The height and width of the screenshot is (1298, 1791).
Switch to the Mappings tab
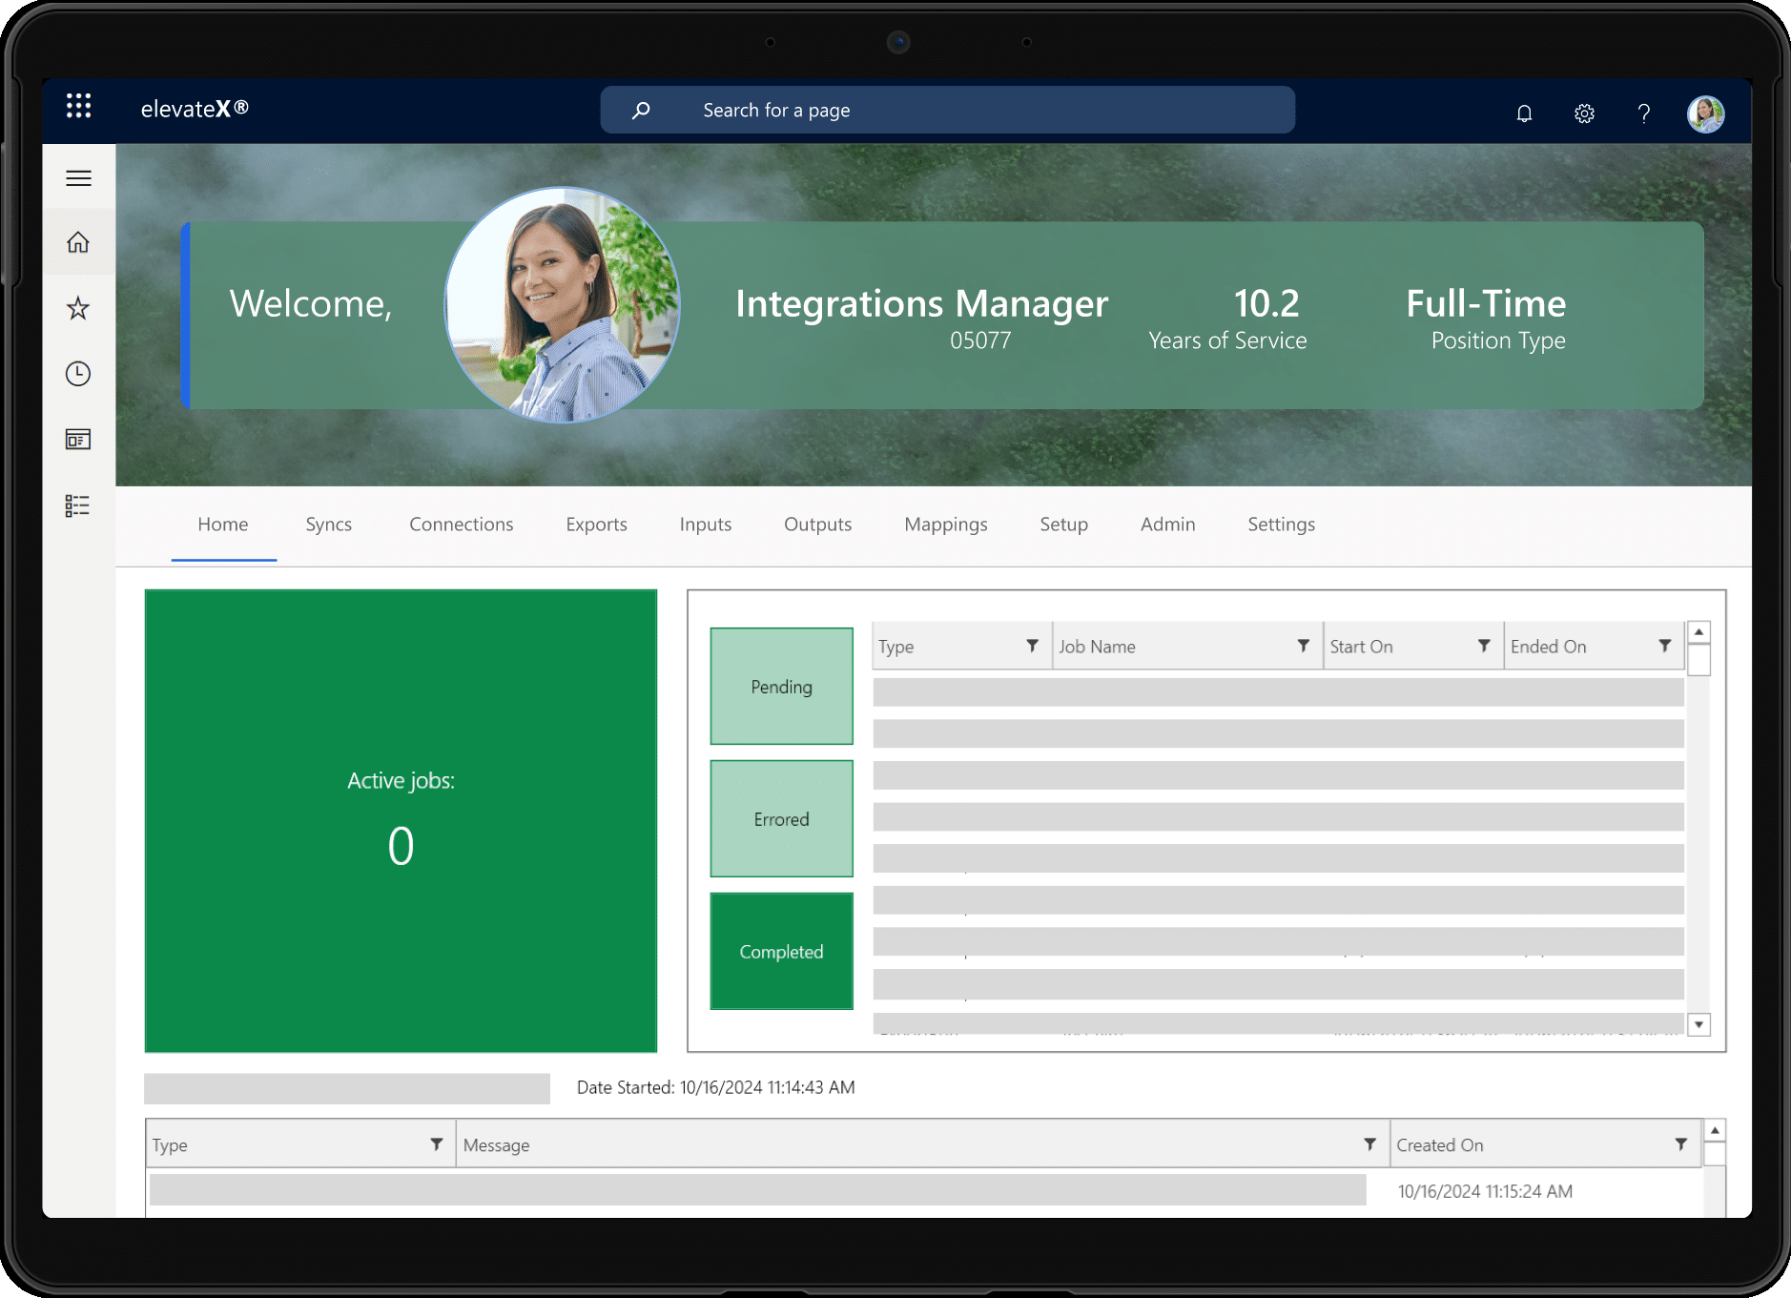pyautogui.click(x=945, y=525)
